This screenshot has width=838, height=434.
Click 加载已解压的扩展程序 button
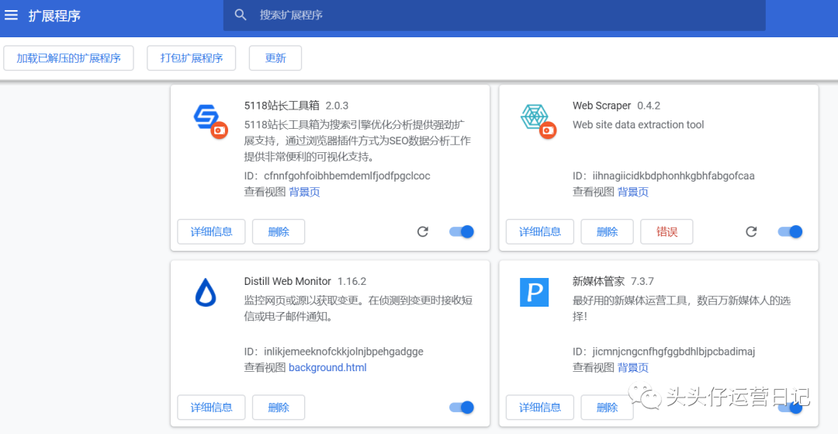click(68, 58)
